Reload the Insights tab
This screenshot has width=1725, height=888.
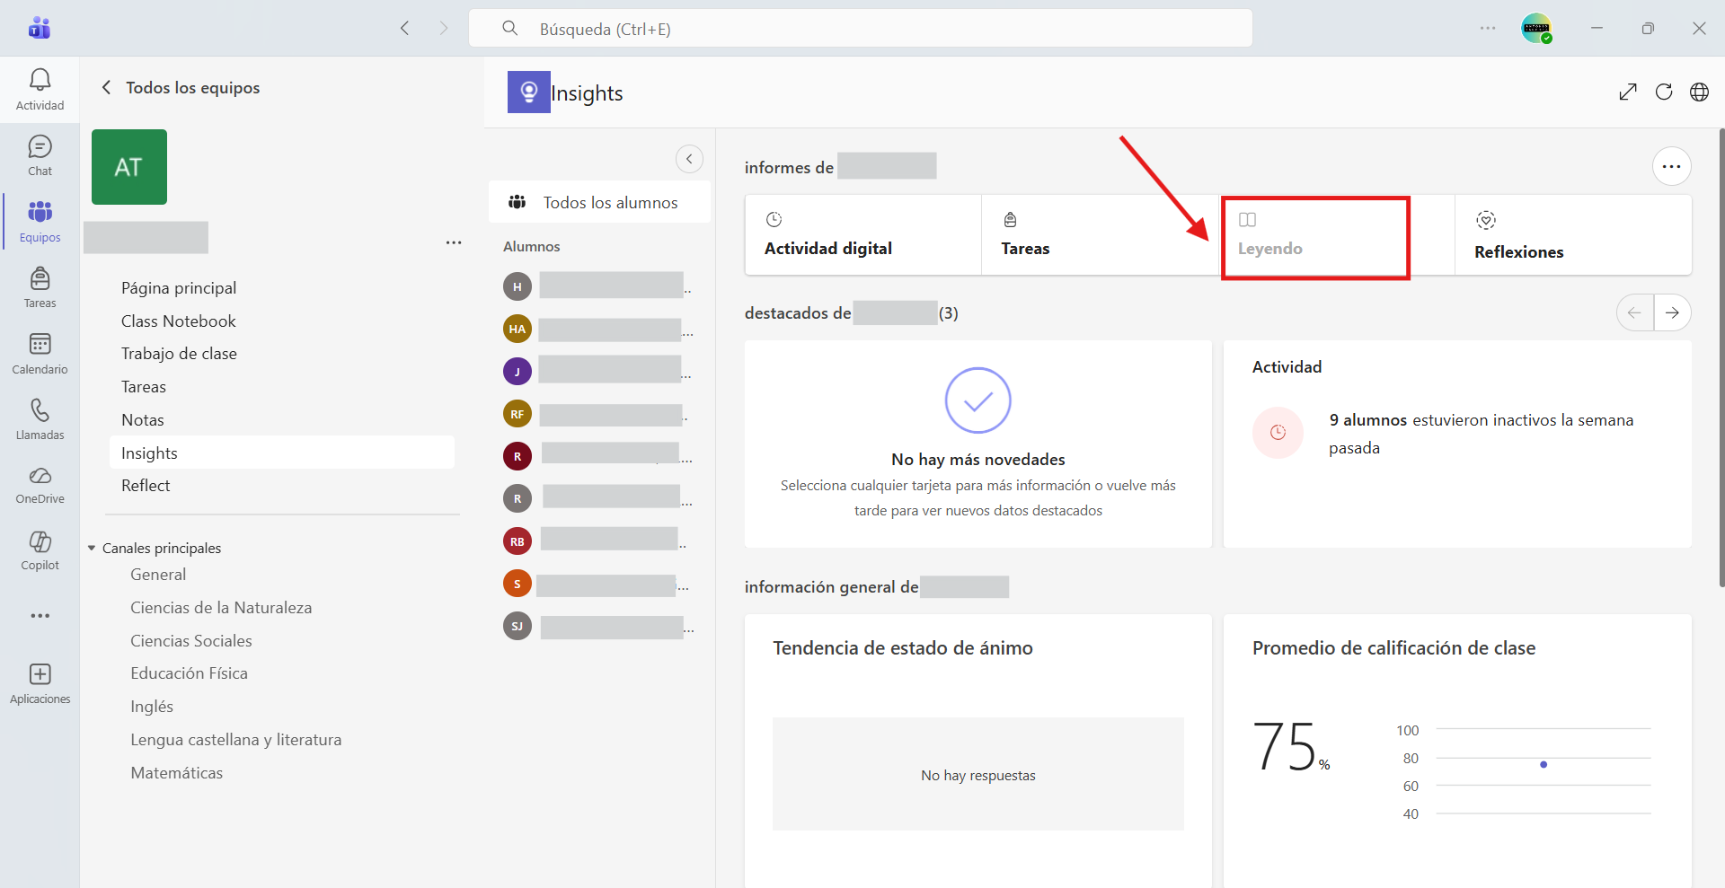click(x=1664, y=92)
